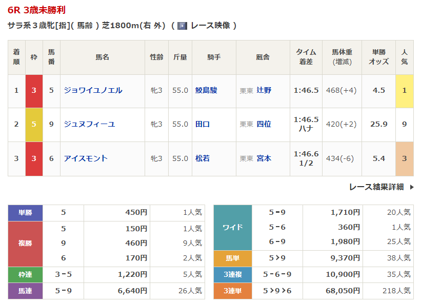Click the green 枠連 payout label

click(x=25, y=274)
